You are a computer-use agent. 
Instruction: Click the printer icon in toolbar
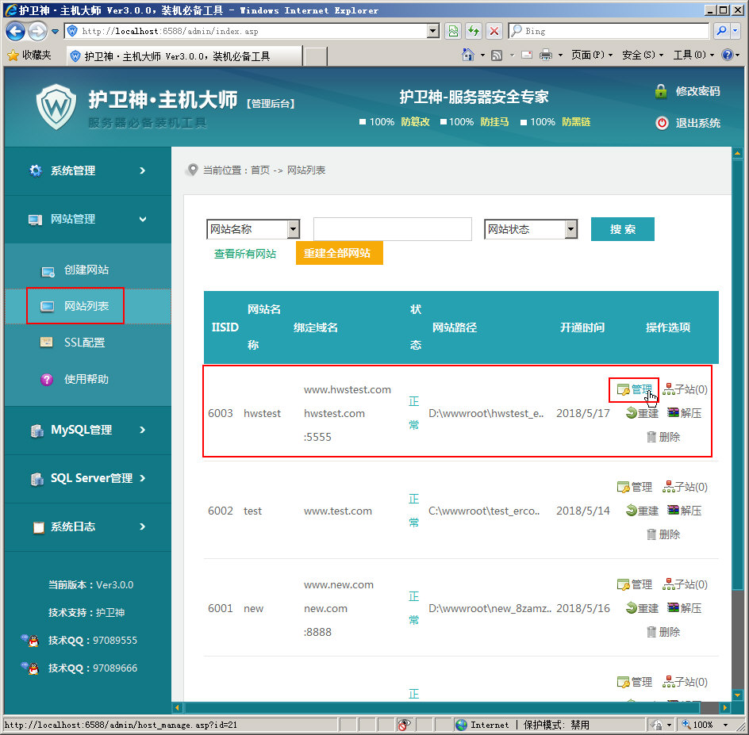pyautogui.click(x=546, y=56)
